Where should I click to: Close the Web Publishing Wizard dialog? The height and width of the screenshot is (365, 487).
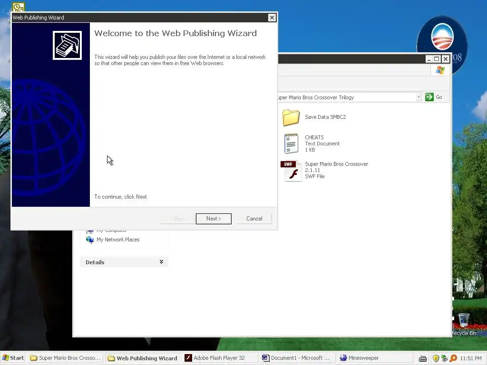point(272,18)
